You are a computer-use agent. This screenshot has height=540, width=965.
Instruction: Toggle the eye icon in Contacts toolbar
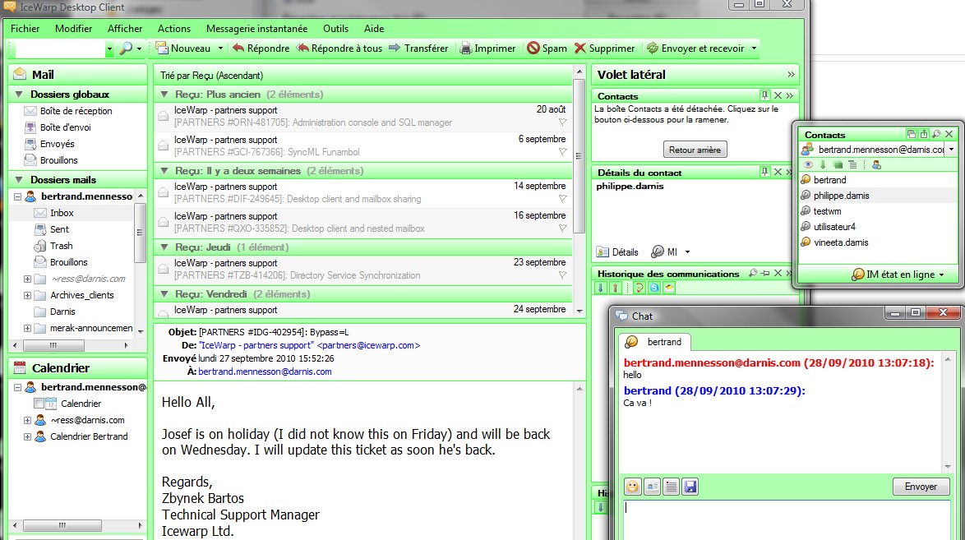pyautogui.click(x=808, y=164)
